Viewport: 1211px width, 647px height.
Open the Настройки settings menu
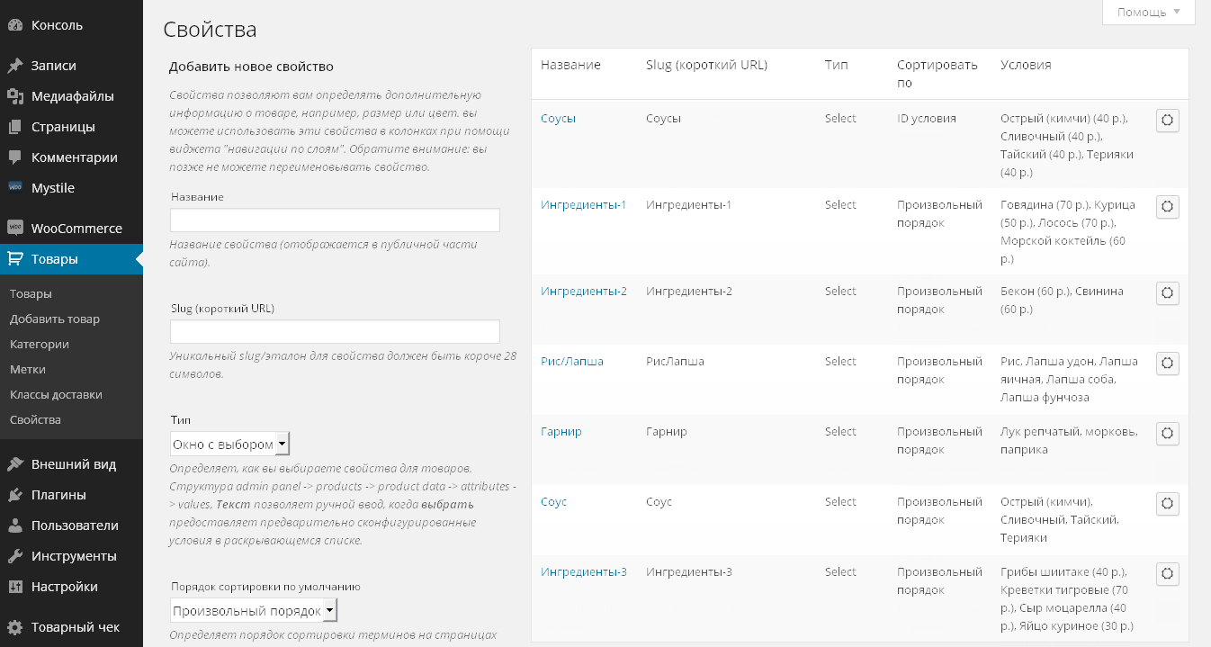tap(64, 587)
